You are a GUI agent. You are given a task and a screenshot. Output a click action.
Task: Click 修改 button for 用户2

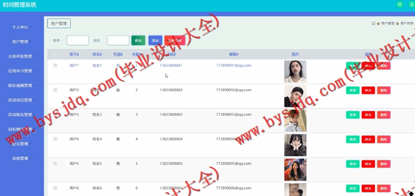tap(368, 90)
